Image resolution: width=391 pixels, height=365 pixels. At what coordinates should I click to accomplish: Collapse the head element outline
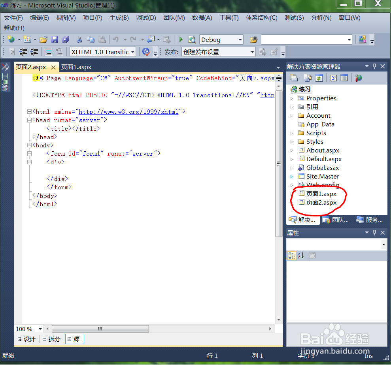pyautogui.click(x=29, y=120)
